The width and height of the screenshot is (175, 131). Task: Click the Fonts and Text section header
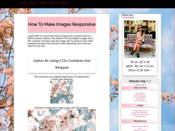[140, 88]
